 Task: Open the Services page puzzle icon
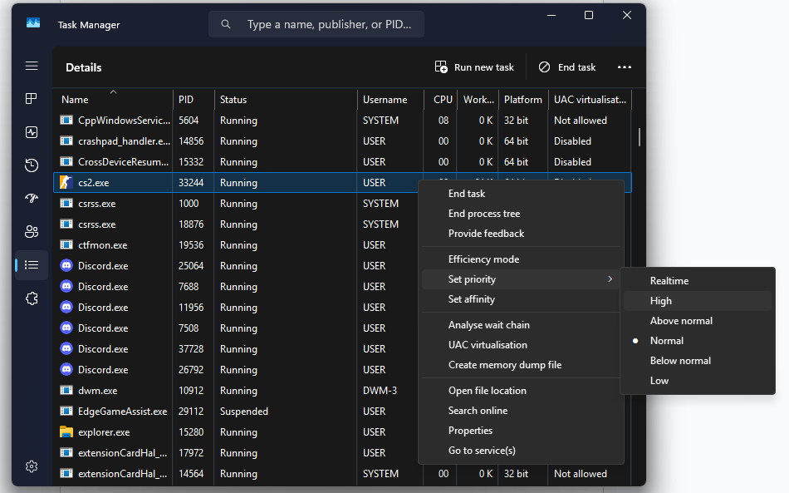32,298
